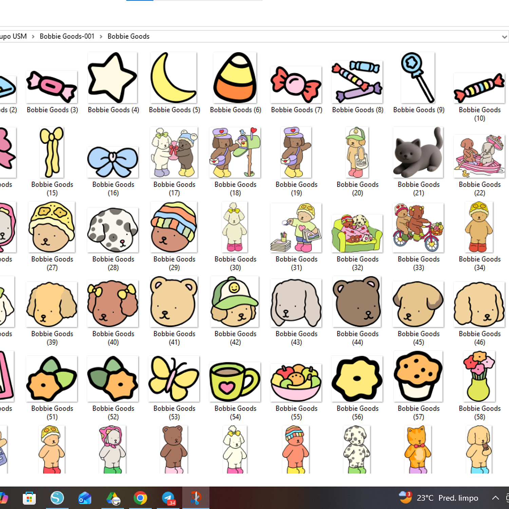Select the crescent moon image Bobbie Goods (5)
The height and width of the screenshot is (509, 509).
pos(173,77)
